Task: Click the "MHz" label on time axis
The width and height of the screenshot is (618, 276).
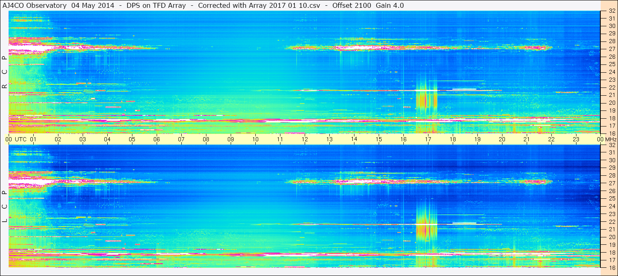Action: click(x=611, y=139)
